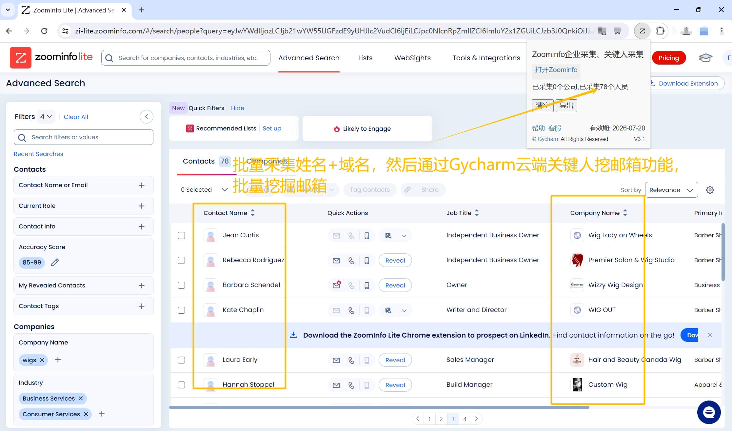This screenshot has height=431, width=732.
Task: Open the graduation cap learning icon
Action: (x=705, y=58)
